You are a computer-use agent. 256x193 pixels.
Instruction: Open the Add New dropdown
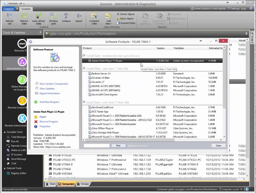109,18
